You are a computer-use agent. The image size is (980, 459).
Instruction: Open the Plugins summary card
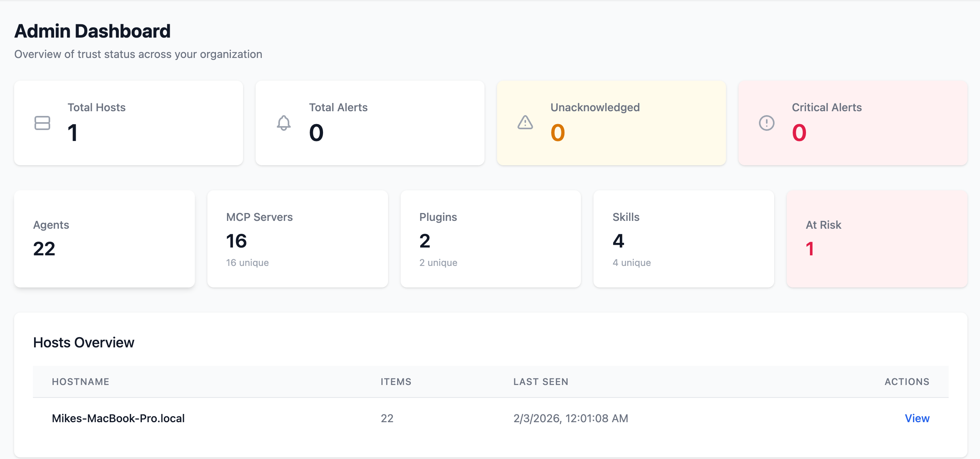[490, 238]
